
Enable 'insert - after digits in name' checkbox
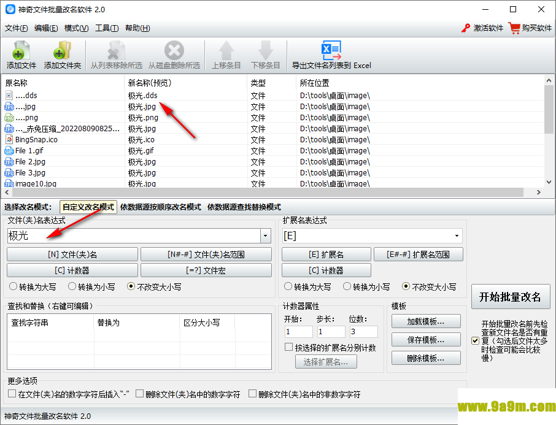(x=12, y=394)
